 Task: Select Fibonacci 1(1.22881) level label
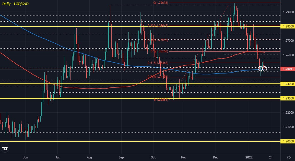(x=161, y=100)
